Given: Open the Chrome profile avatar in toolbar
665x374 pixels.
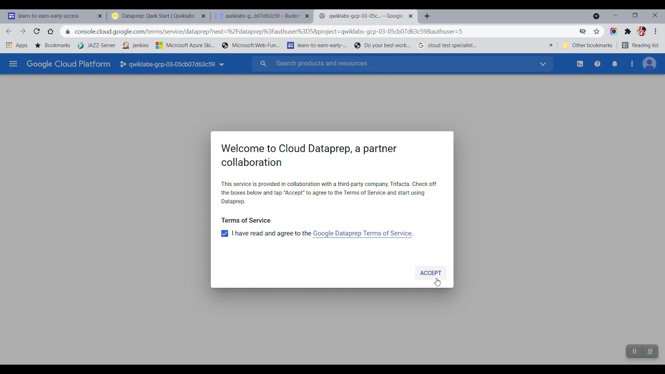Looking at the screenshot, I should pyautogui.click(x=642, y=31).
